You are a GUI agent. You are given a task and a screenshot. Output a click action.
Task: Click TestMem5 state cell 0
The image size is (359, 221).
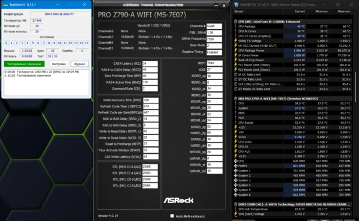tap(6, 43)
